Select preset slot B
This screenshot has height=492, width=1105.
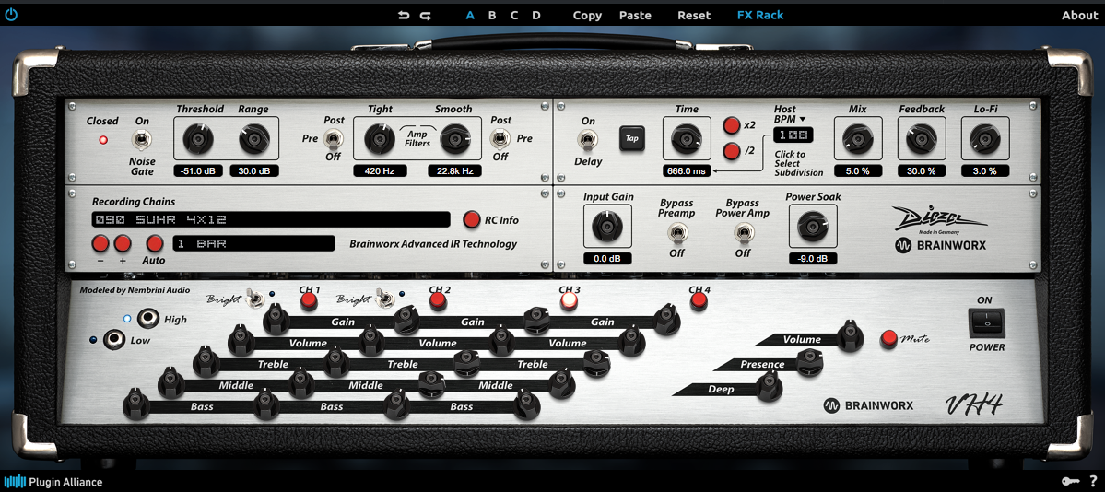coord(492,15)
